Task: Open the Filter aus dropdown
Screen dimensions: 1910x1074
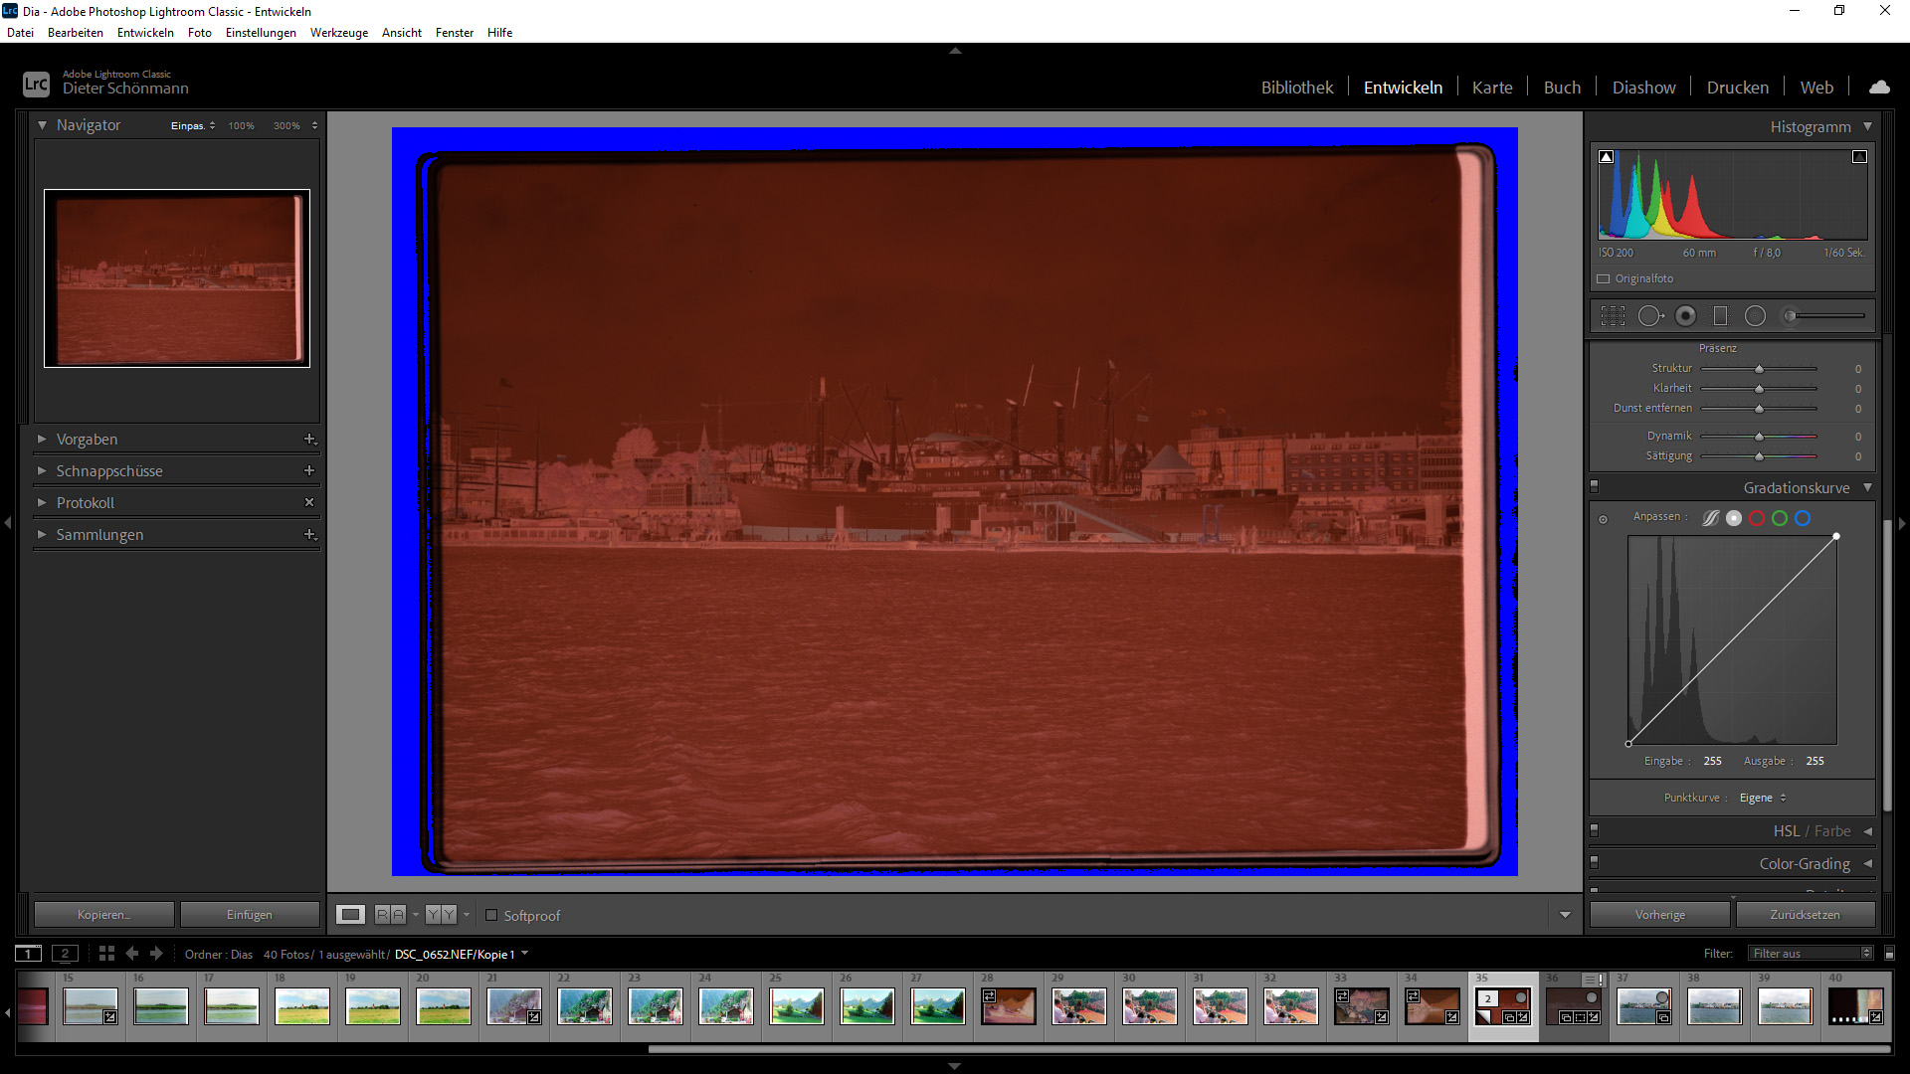Action: 1811,953
